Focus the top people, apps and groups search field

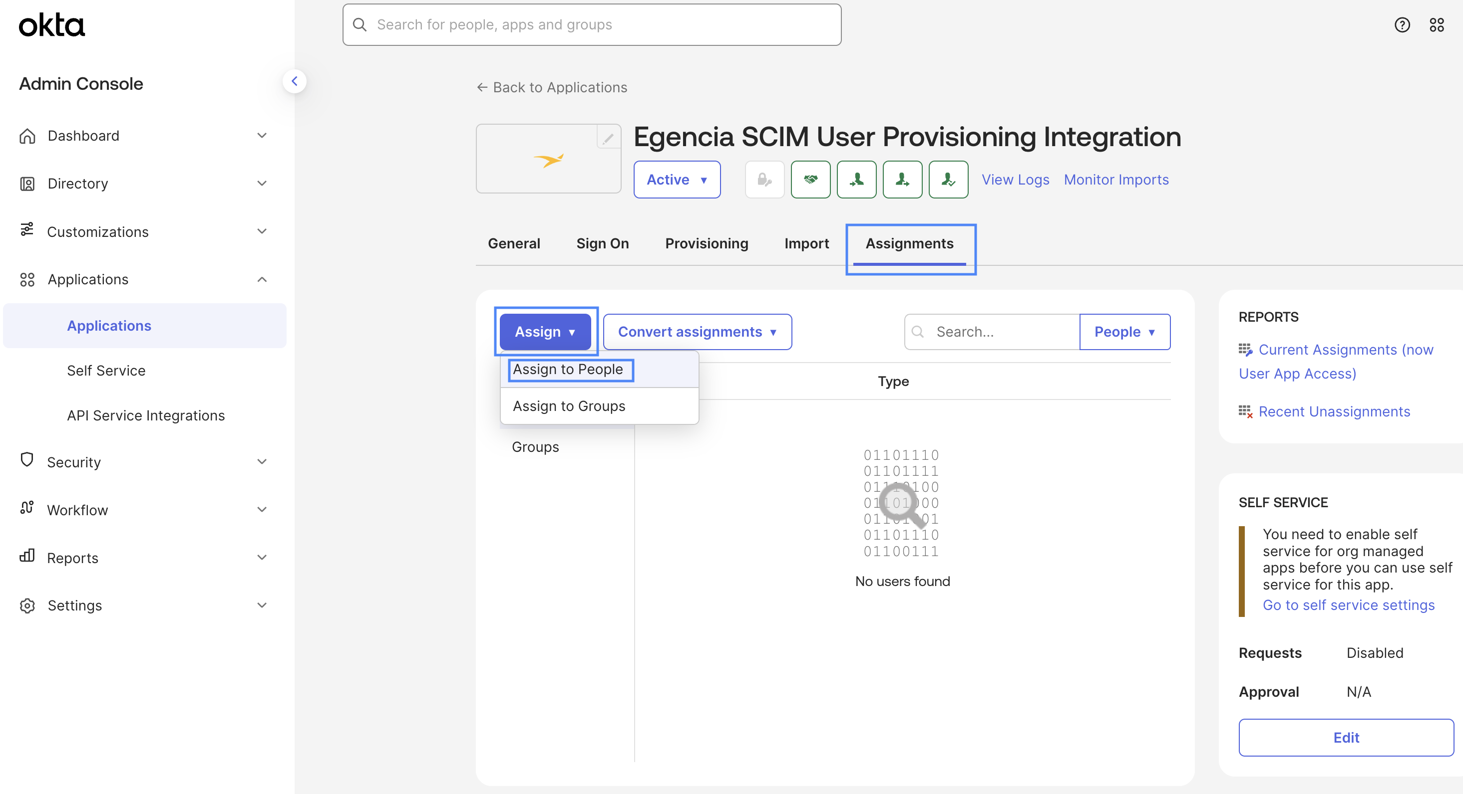[x=592, y=25]
